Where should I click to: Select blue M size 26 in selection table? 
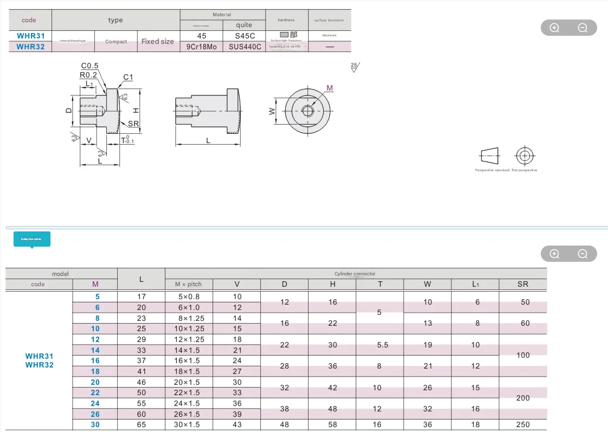(x=95, y=414)
